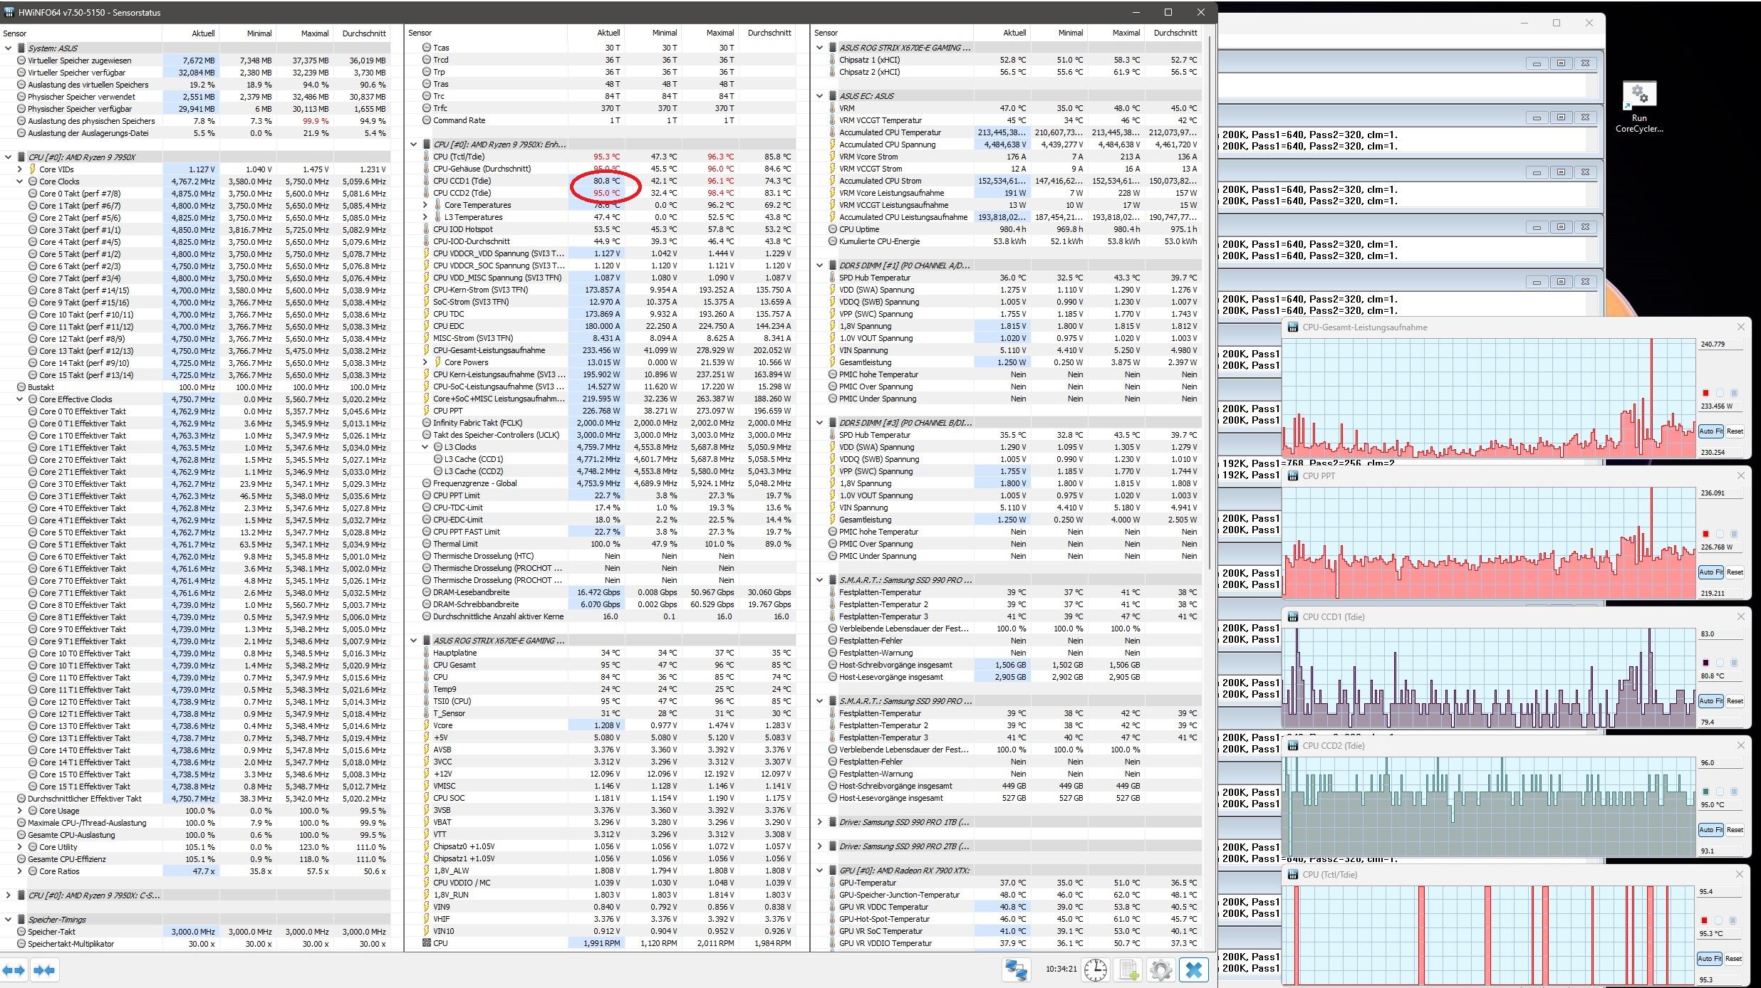Click bolt icon next to Core Powers
Screen dimensions: 1761x988
438,362
